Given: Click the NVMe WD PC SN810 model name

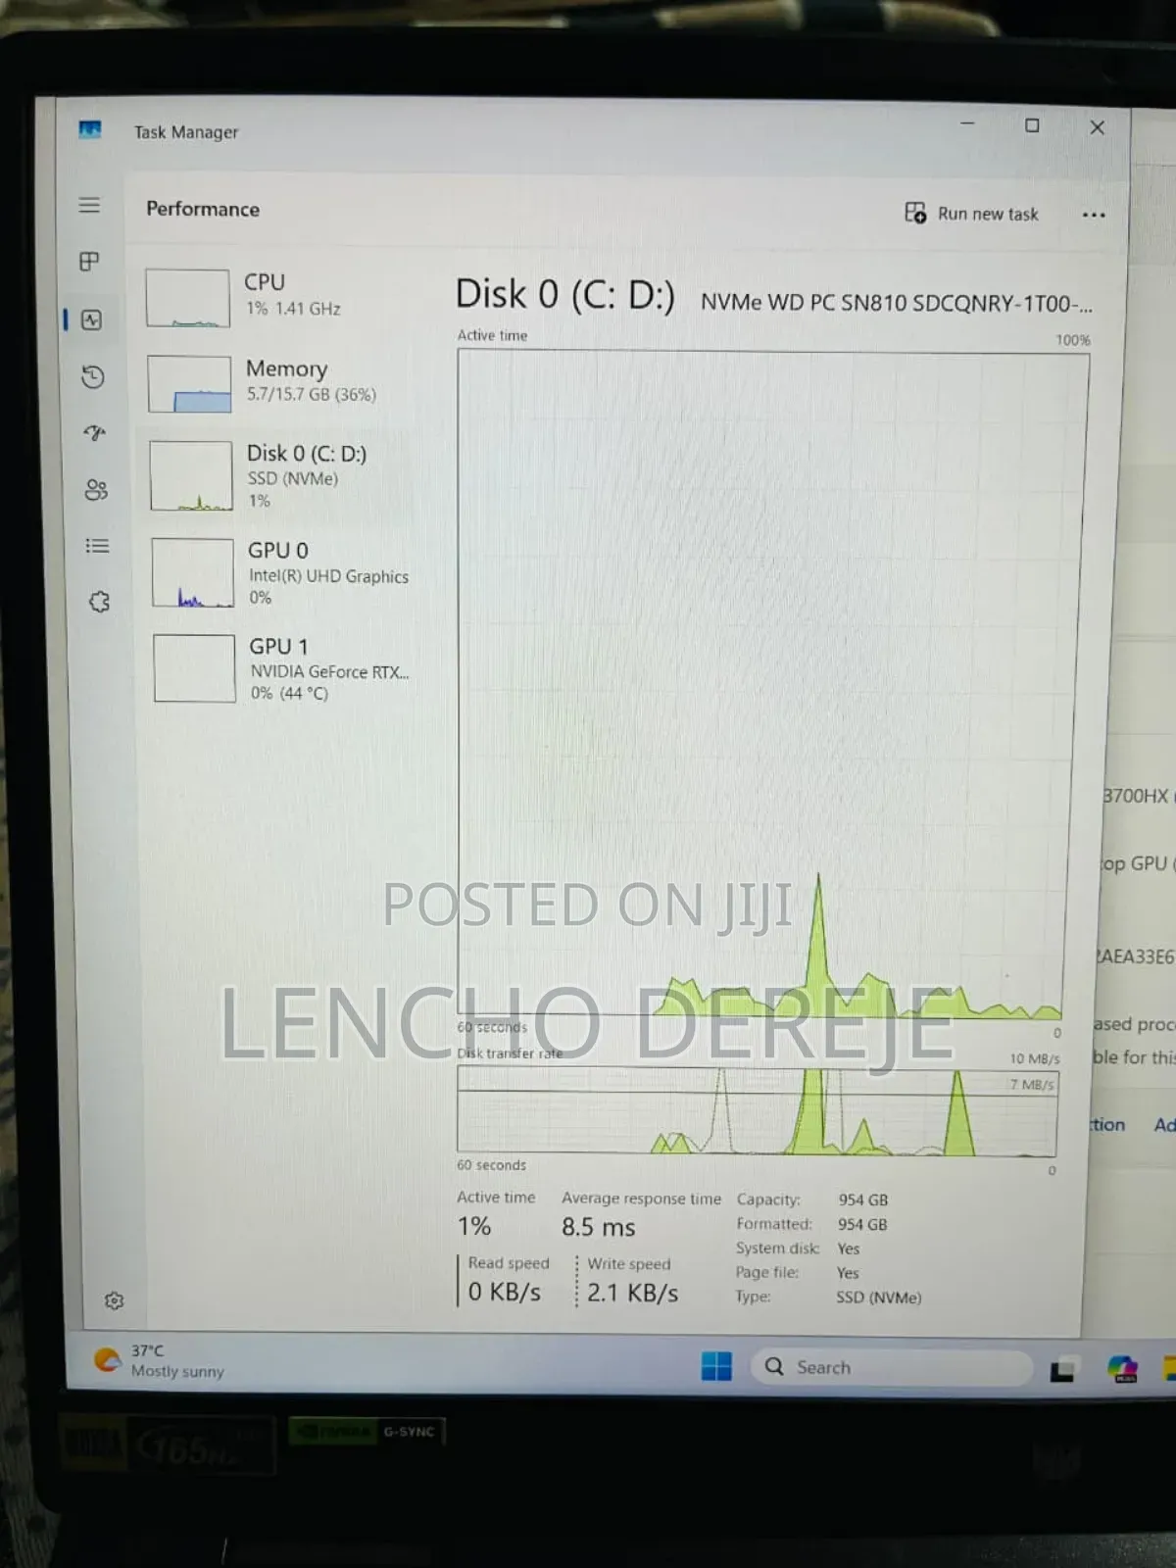Looking at the screenshot, I should [x=896, y=303].
